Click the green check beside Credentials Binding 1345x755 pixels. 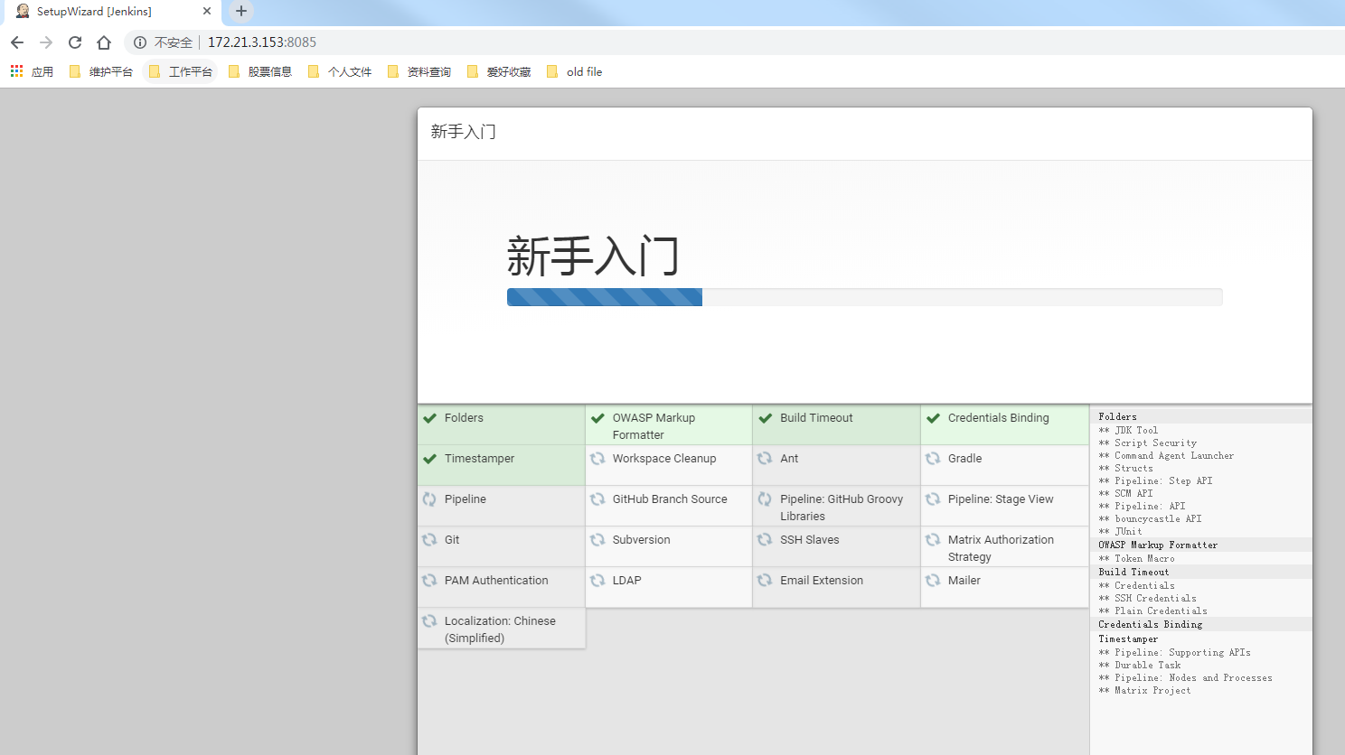pyautogui.click(x=933, y=418)
